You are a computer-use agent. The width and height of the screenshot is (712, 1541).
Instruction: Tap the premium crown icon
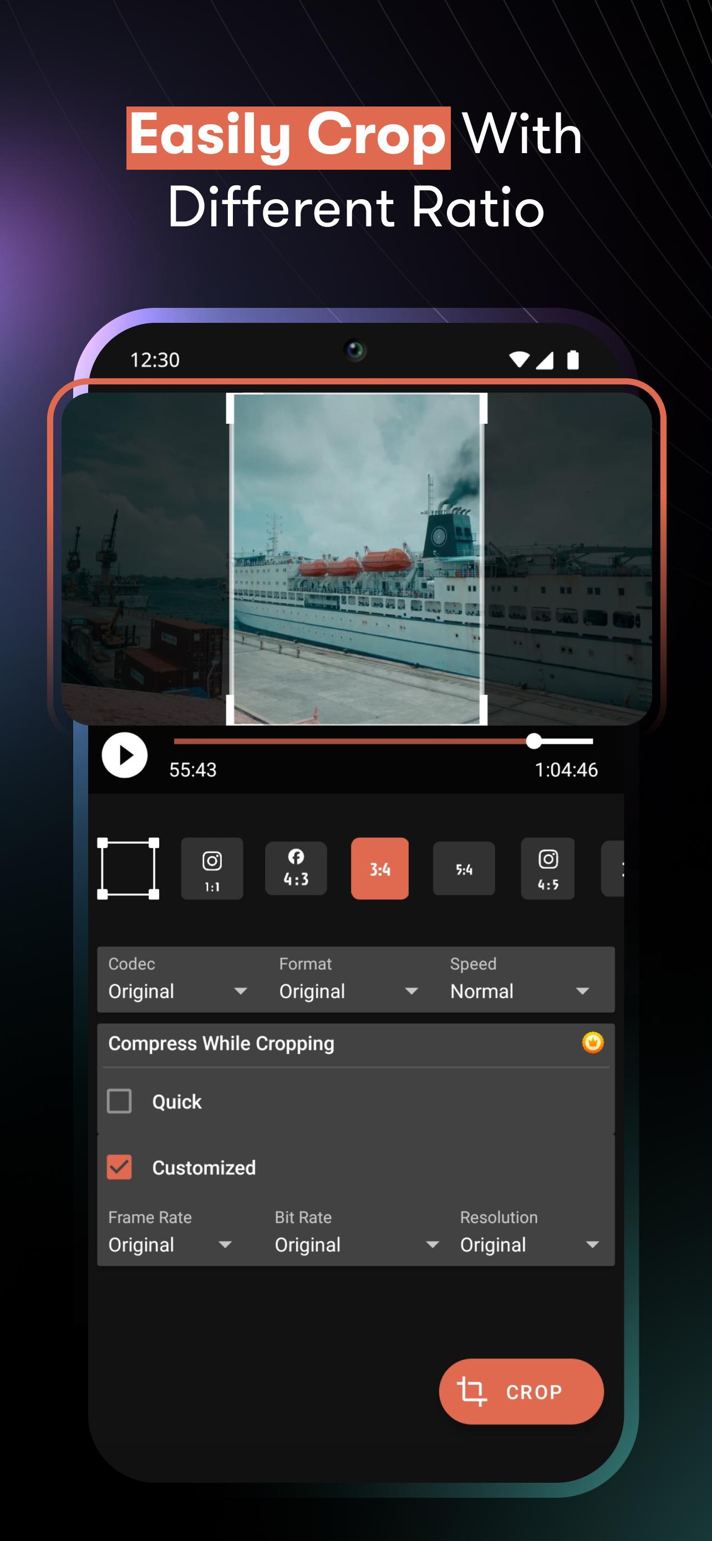coord(592,1043)
